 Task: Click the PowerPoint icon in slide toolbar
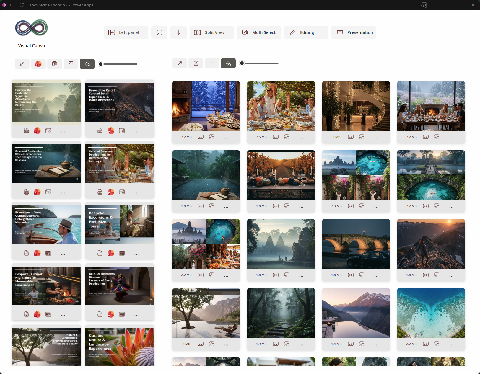[38, 64]
